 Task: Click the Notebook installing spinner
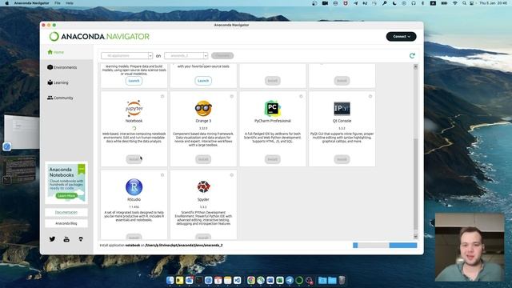pos(134,128)
